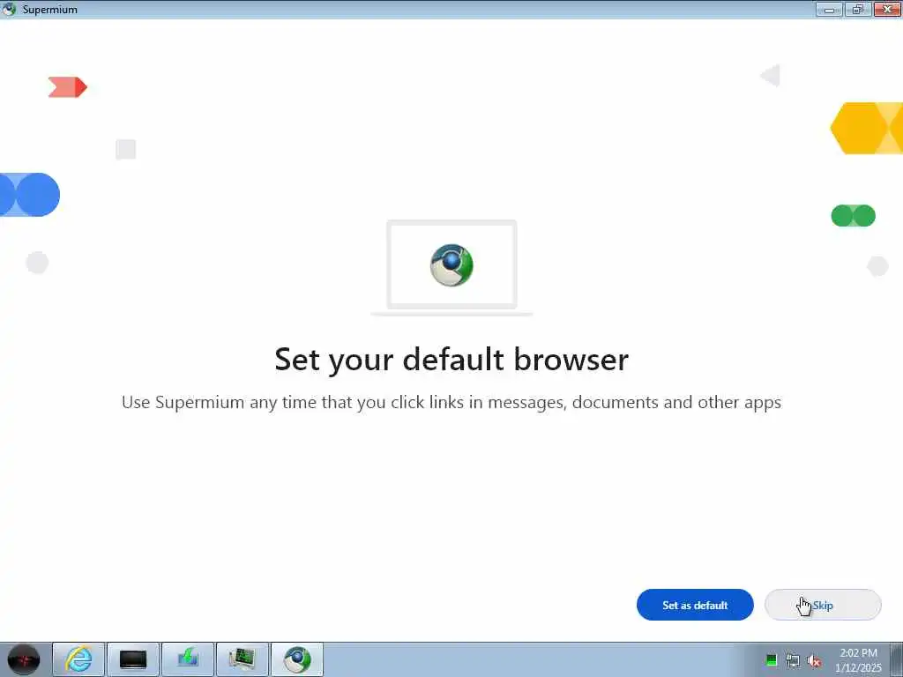Viewport: 903px width, 677px height.
Task: Open the black console window taskbar icon
Action: 133,659
